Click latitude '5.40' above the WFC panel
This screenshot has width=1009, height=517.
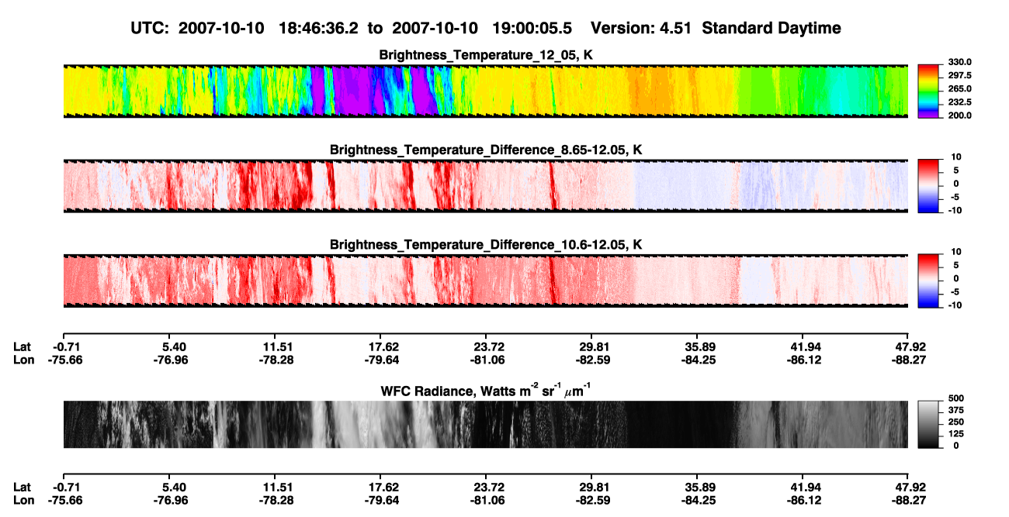pyautogui.click(x=174, y=346)
